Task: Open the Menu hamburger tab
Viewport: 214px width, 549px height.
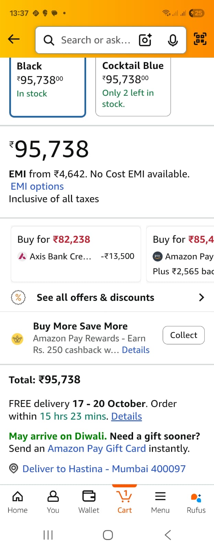Action: coord(160,501)
